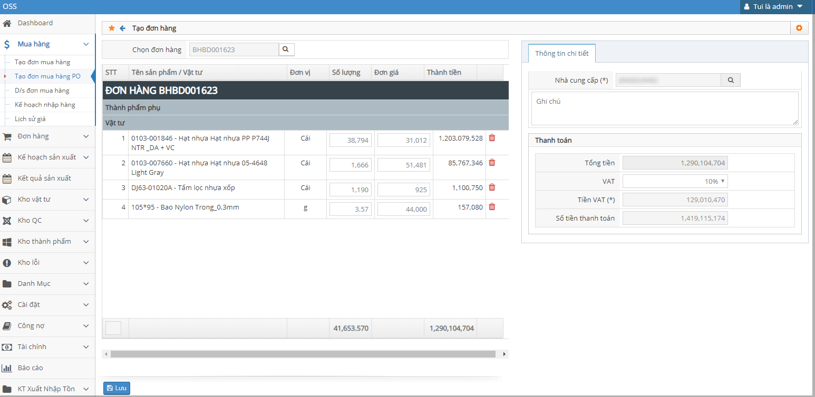Expand the Tài chính chevron
The image size is (815, 397).
coord(86,348)
